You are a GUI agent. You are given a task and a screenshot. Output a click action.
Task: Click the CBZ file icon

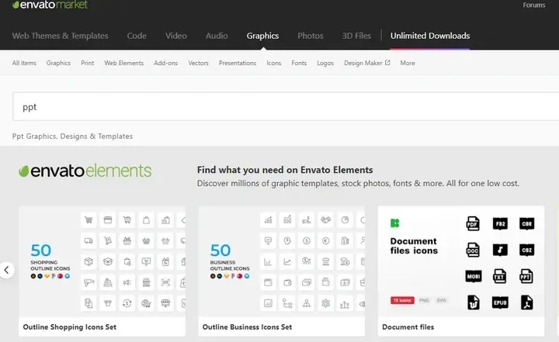coord(527,250)
